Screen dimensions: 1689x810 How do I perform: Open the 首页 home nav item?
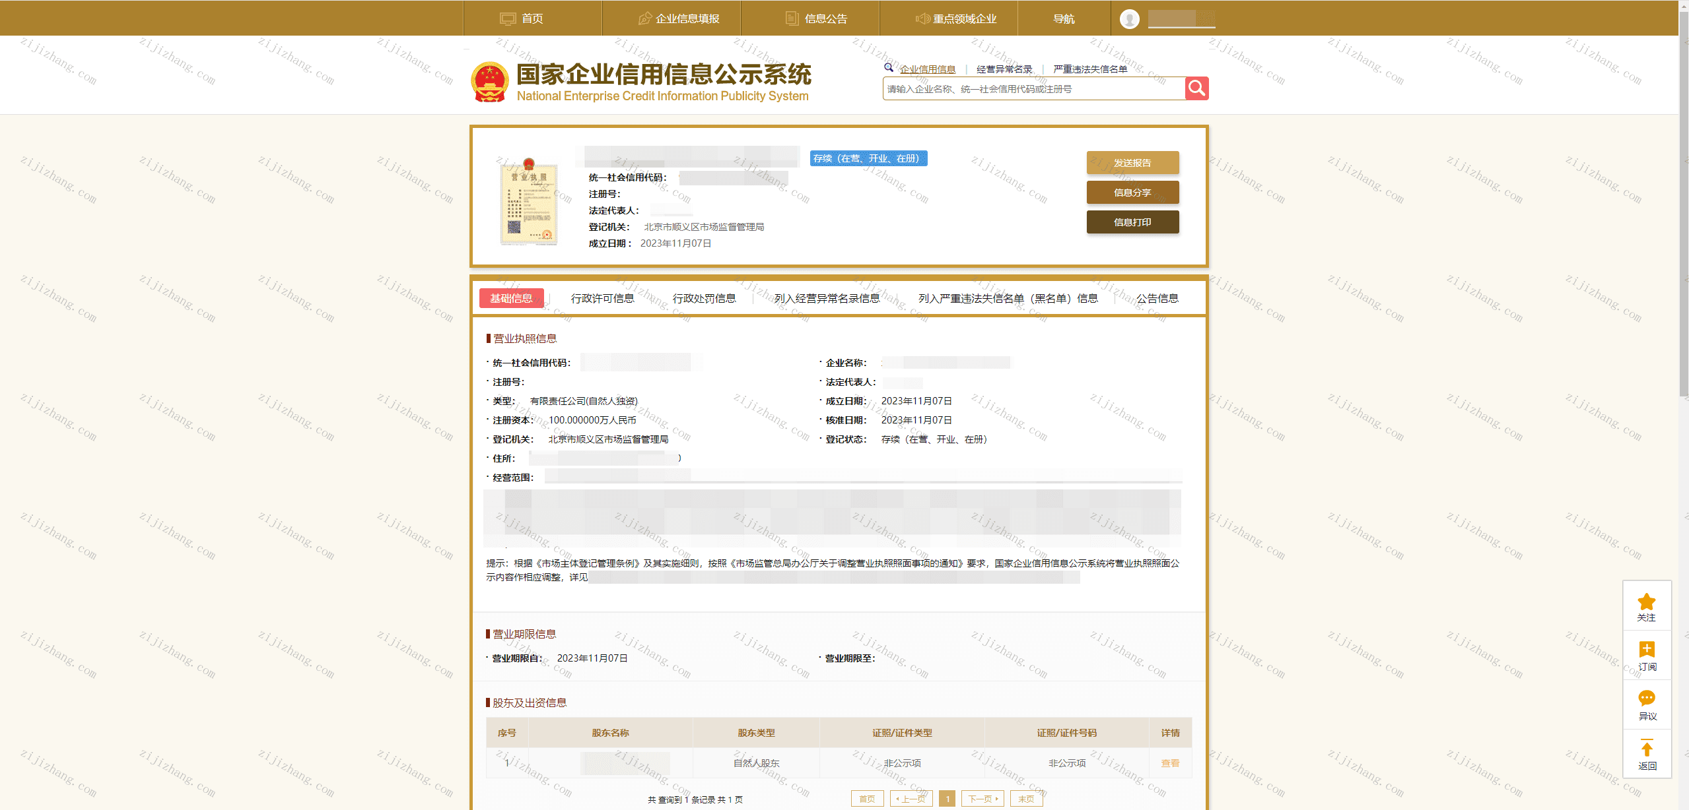pyautogui.click(x=532, y=18)
